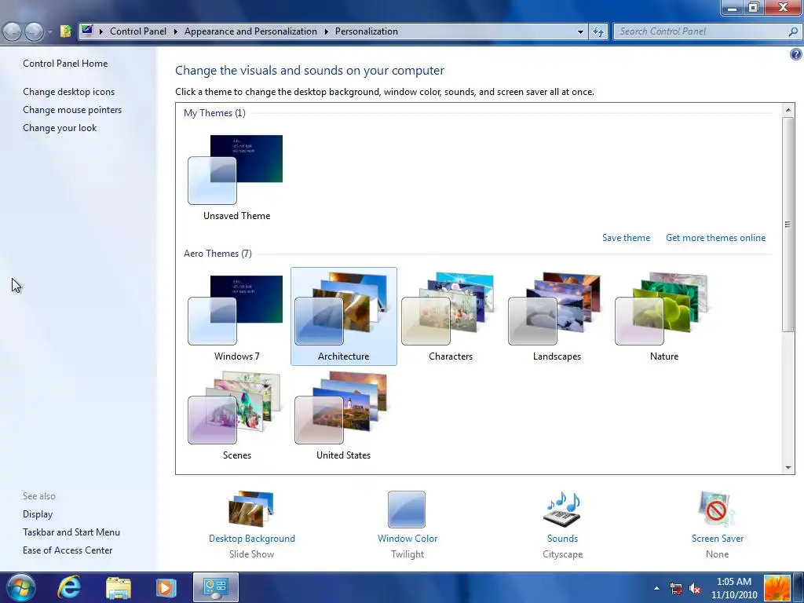Open Change desktop icons link
The height and width of the screenshot is (603, 804).
(x=69, y=92)
